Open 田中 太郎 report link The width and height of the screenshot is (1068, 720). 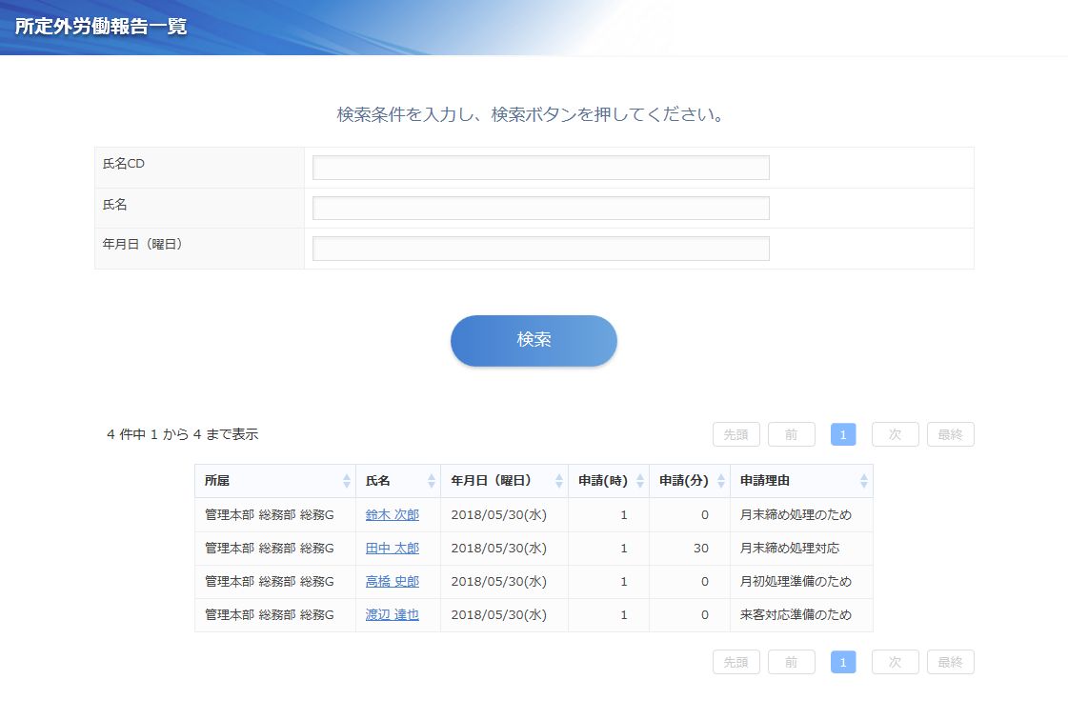(x=392, y=549)
